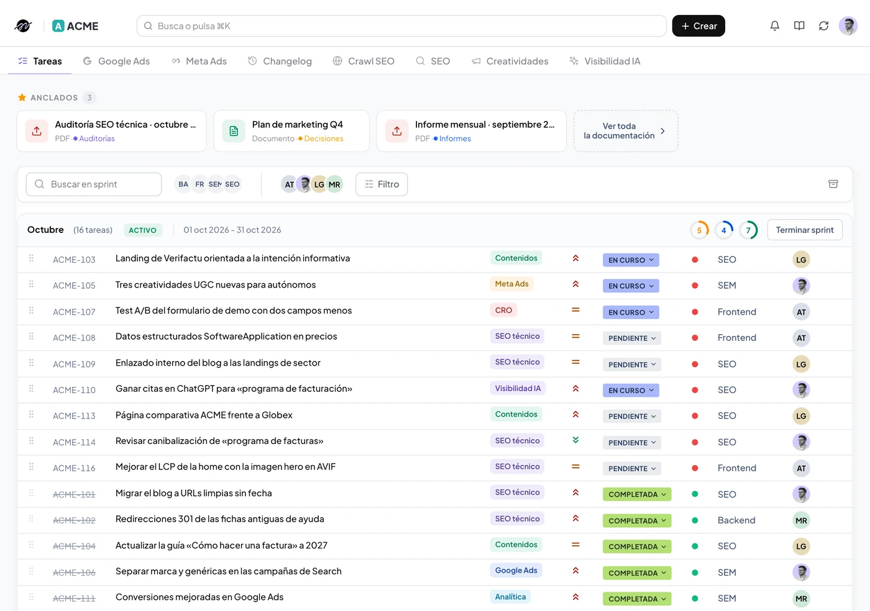This screenshot has height=611, width=870.
Task: Click LG assignee avatar in ACME-103 row
Action: click(x=801, y=260)
